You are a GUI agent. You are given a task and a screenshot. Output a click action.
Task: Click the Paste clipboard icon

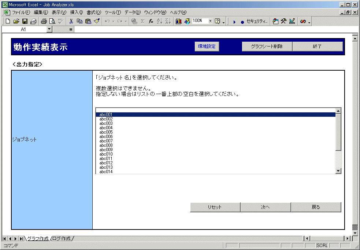coord(88,21)
